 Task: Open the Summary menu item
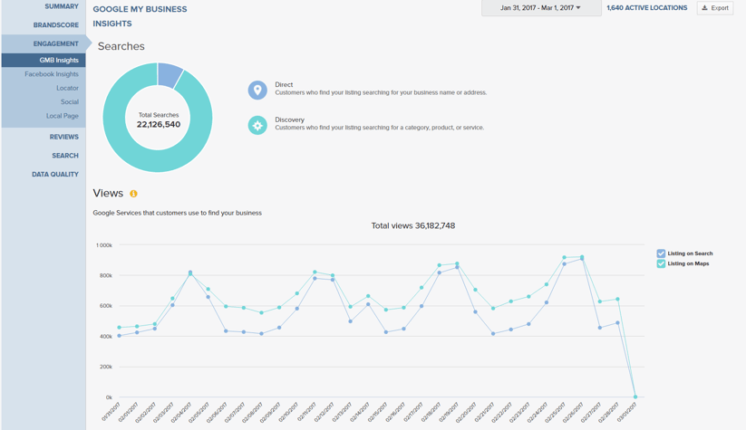tap(62, 6)
